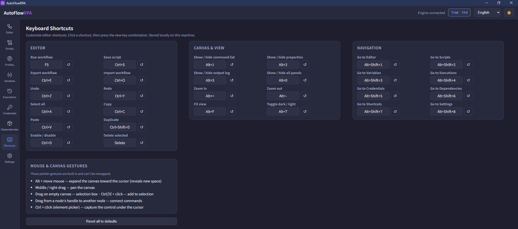This screenshot has width=518, height=229.
Task: Open the Dependencies package icon
Action: (9, 126)
